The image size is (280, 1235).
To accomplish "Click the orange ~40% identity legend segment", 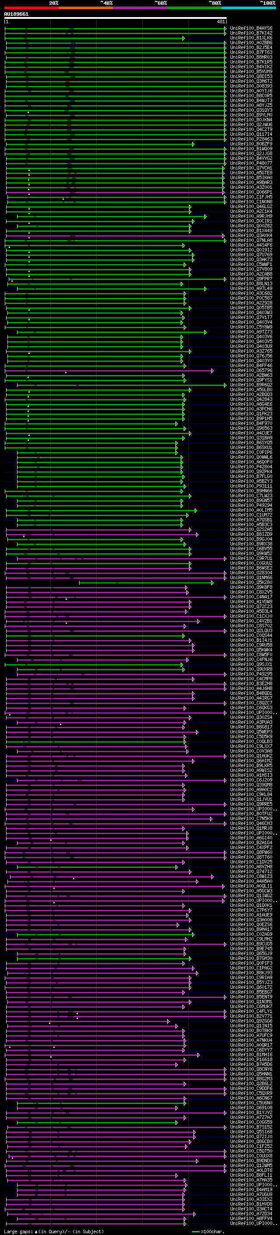I will pyautogui.click(x=86, y=8).
